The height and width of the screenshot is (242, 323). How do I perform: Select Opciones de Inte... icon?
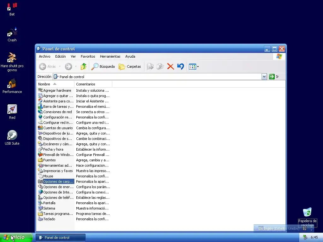(x=40, y=192)
